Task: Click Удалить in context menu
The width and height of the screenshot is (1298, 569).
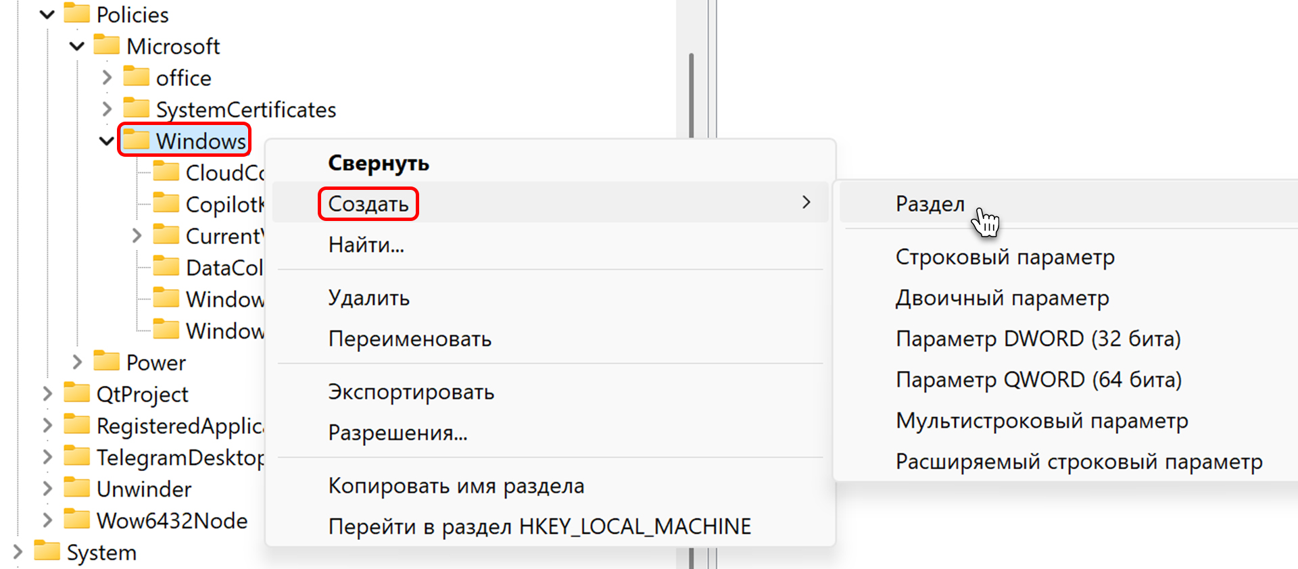Action: coord(369,298)
